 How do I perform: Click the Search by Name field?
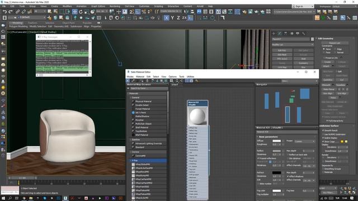[x=148, y=88]
